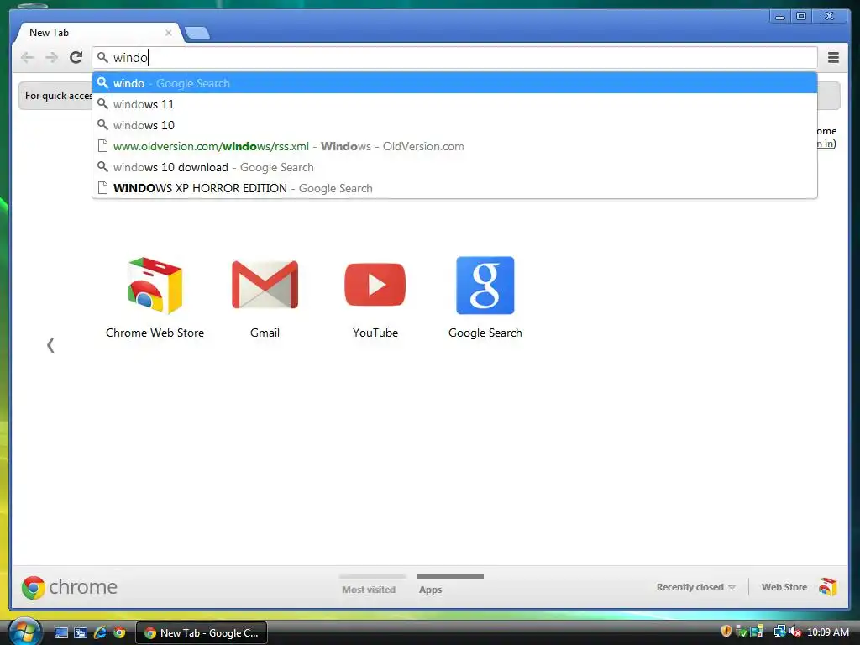Click the browser forward arrow
The width and height of the screenshot is (860, 645).
tap(51, 58)
